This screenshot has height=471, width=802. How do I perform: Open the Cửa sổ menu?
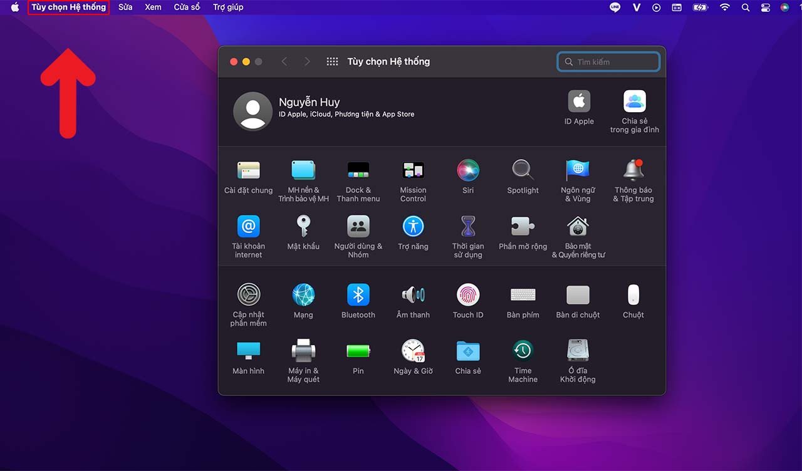click(187, 8)
